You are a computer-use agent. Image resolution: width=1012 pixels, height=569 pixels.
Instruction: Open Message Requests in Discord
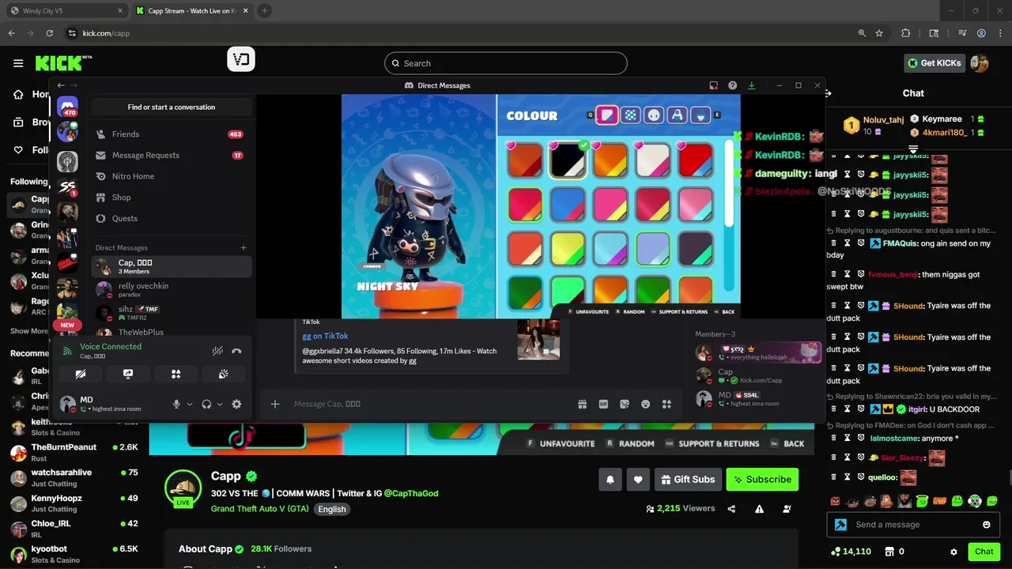pyautogui.click(x=170, y=156)
